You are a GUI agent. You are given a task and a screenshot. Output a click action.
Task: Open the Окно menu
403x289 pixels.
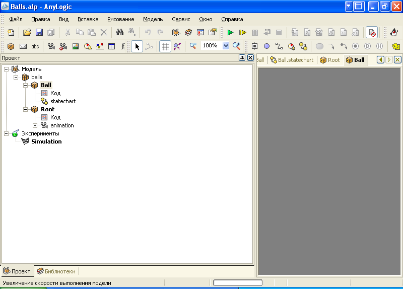tap(206, 19)
